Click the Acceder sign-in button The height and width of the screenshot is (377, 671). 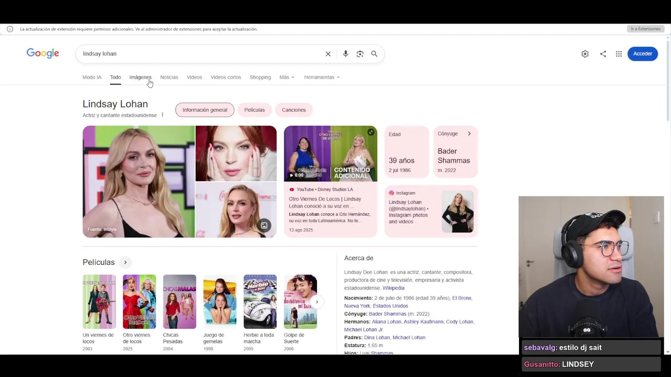coord(642,53)
